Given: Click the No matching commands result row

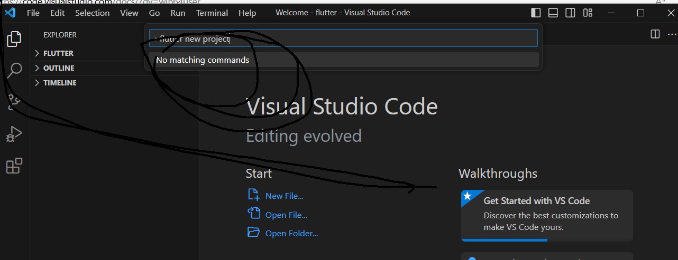Looking at the screenshot, I should (x=343, y=60).
